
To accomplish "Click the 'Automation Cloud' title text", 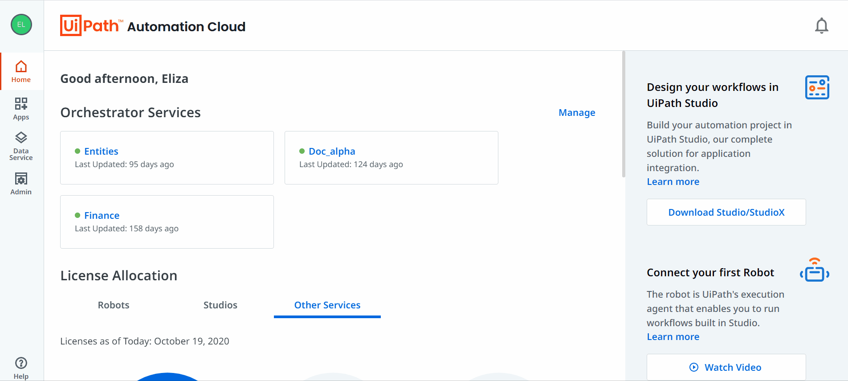I will pyautogui.click(x=186, y=27).
